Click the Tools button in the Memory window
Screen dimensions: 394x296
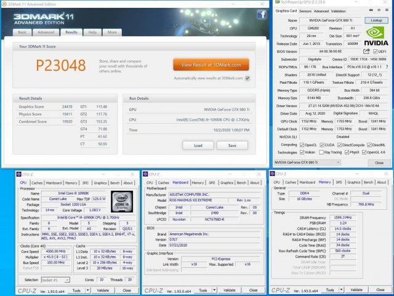(x=330, y=290)
